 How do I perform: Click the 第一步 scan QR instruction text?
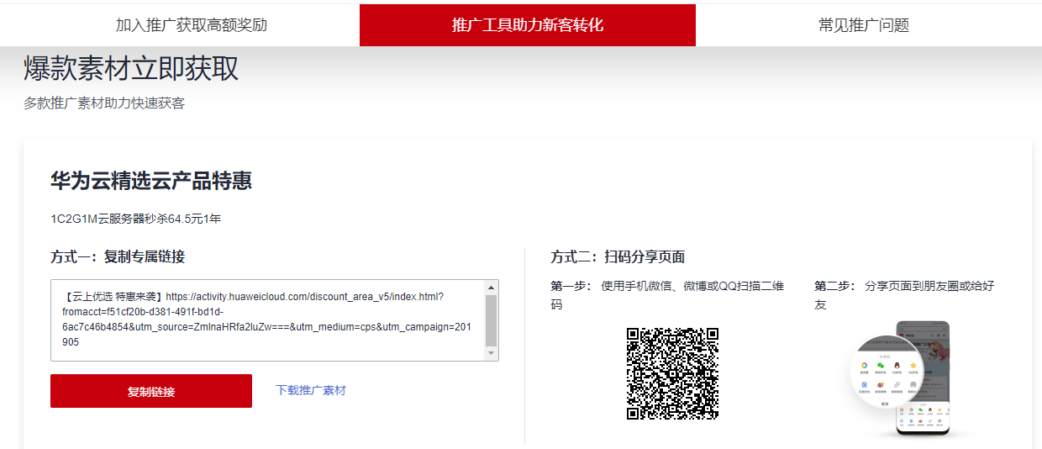tap(668, 295)
